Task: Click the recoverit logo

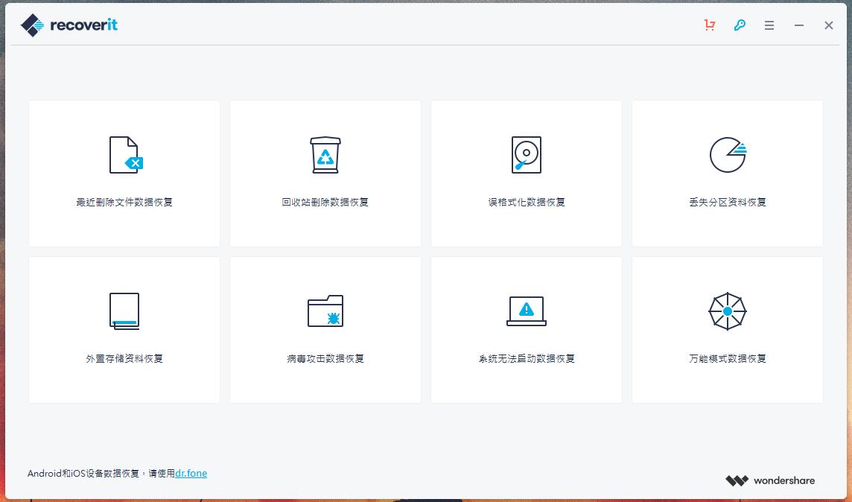Action: pyautogui.click(x=69, y=25)
